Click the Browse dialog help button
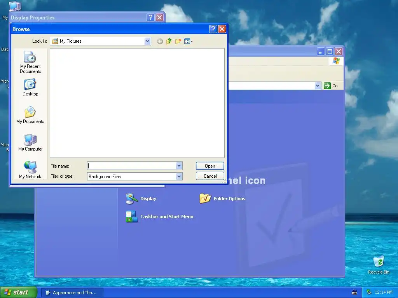The width and height of the screenshot is (398, 298). [213, 29]
